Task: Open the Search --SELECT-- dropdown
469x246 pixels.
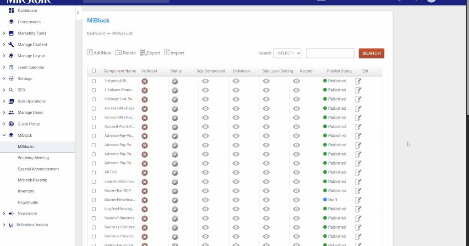Action: [x=287, y=53]
